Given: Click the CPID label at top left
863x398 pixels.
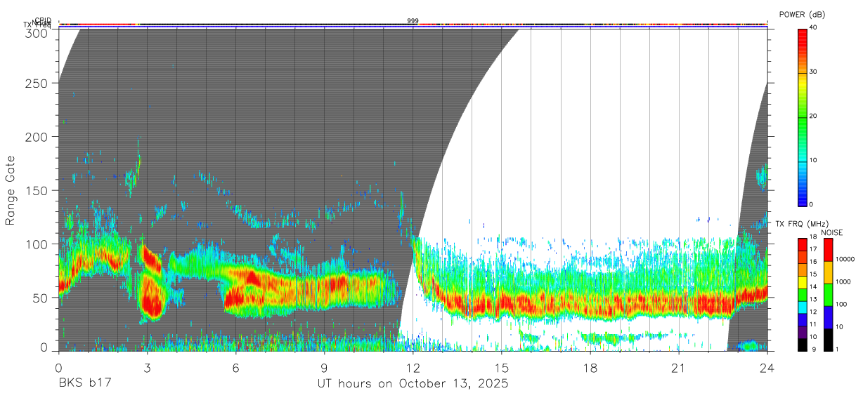Looking at the screenshot, I should click(x=43, y=20).
